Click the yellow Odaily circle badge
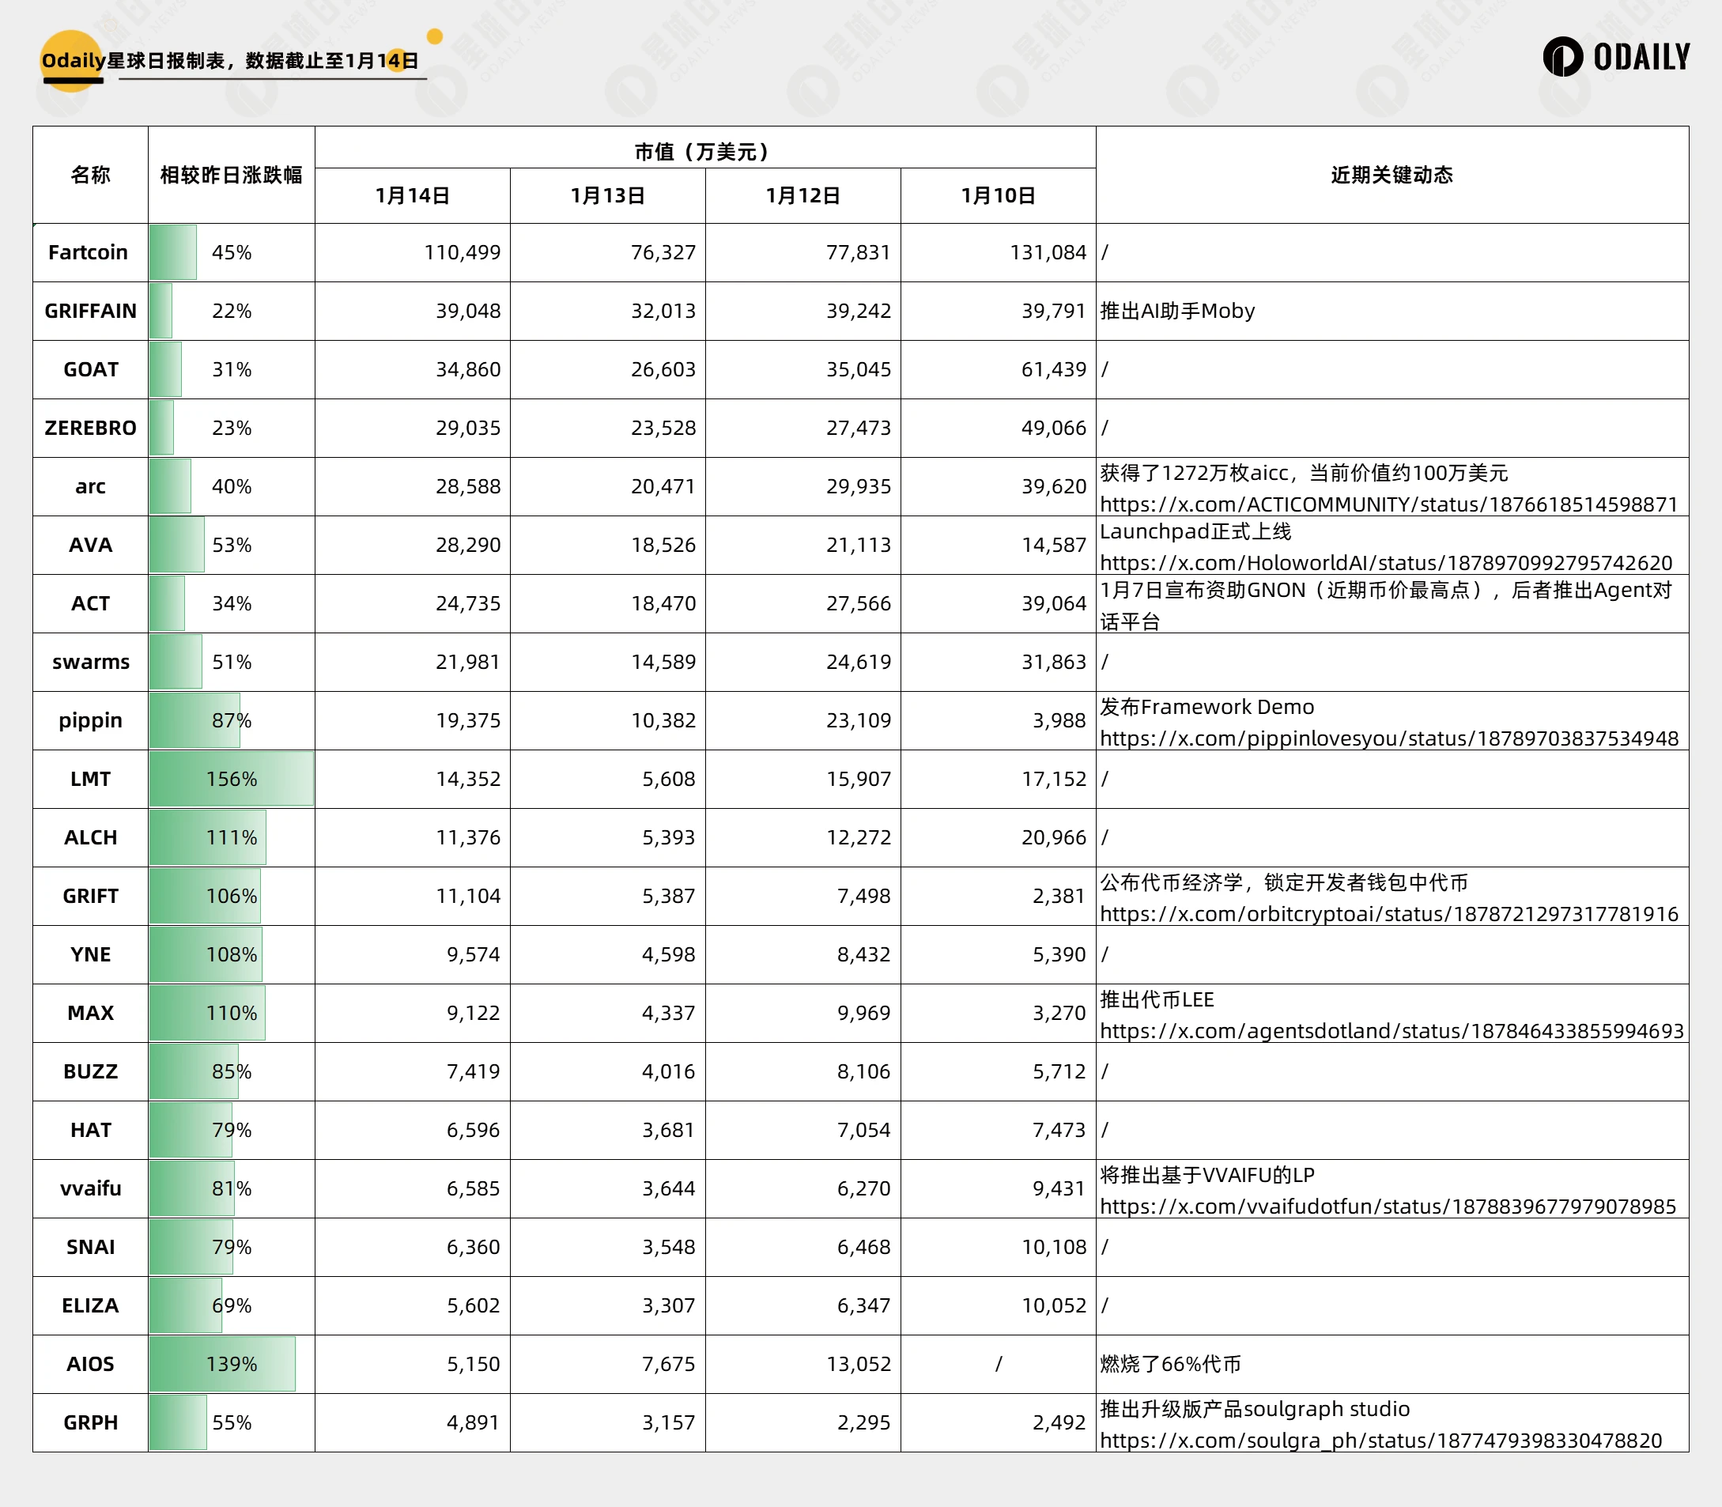Screen dimensions: 1722x1507 coord(71,61)
